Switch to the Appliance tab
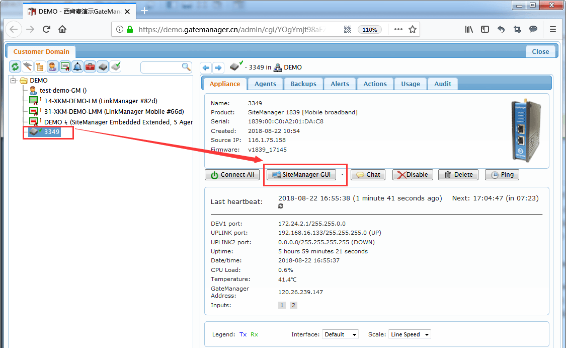 224,84
